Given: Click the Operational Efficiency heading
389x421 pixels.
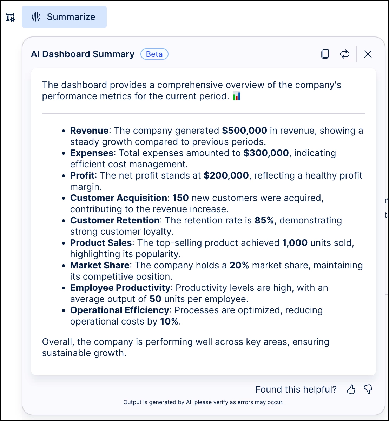Looking at the screenshot, I should (x=119, y=310).
